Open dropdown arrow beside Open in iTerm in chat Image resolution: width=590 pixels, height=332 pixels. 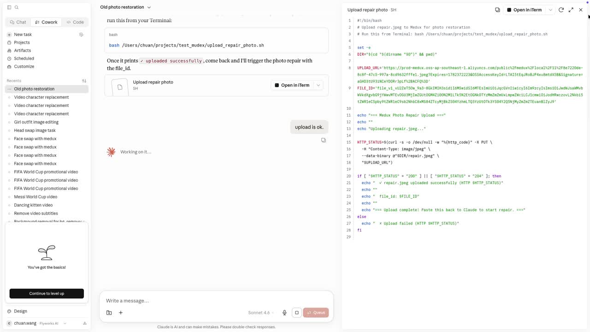318,85
